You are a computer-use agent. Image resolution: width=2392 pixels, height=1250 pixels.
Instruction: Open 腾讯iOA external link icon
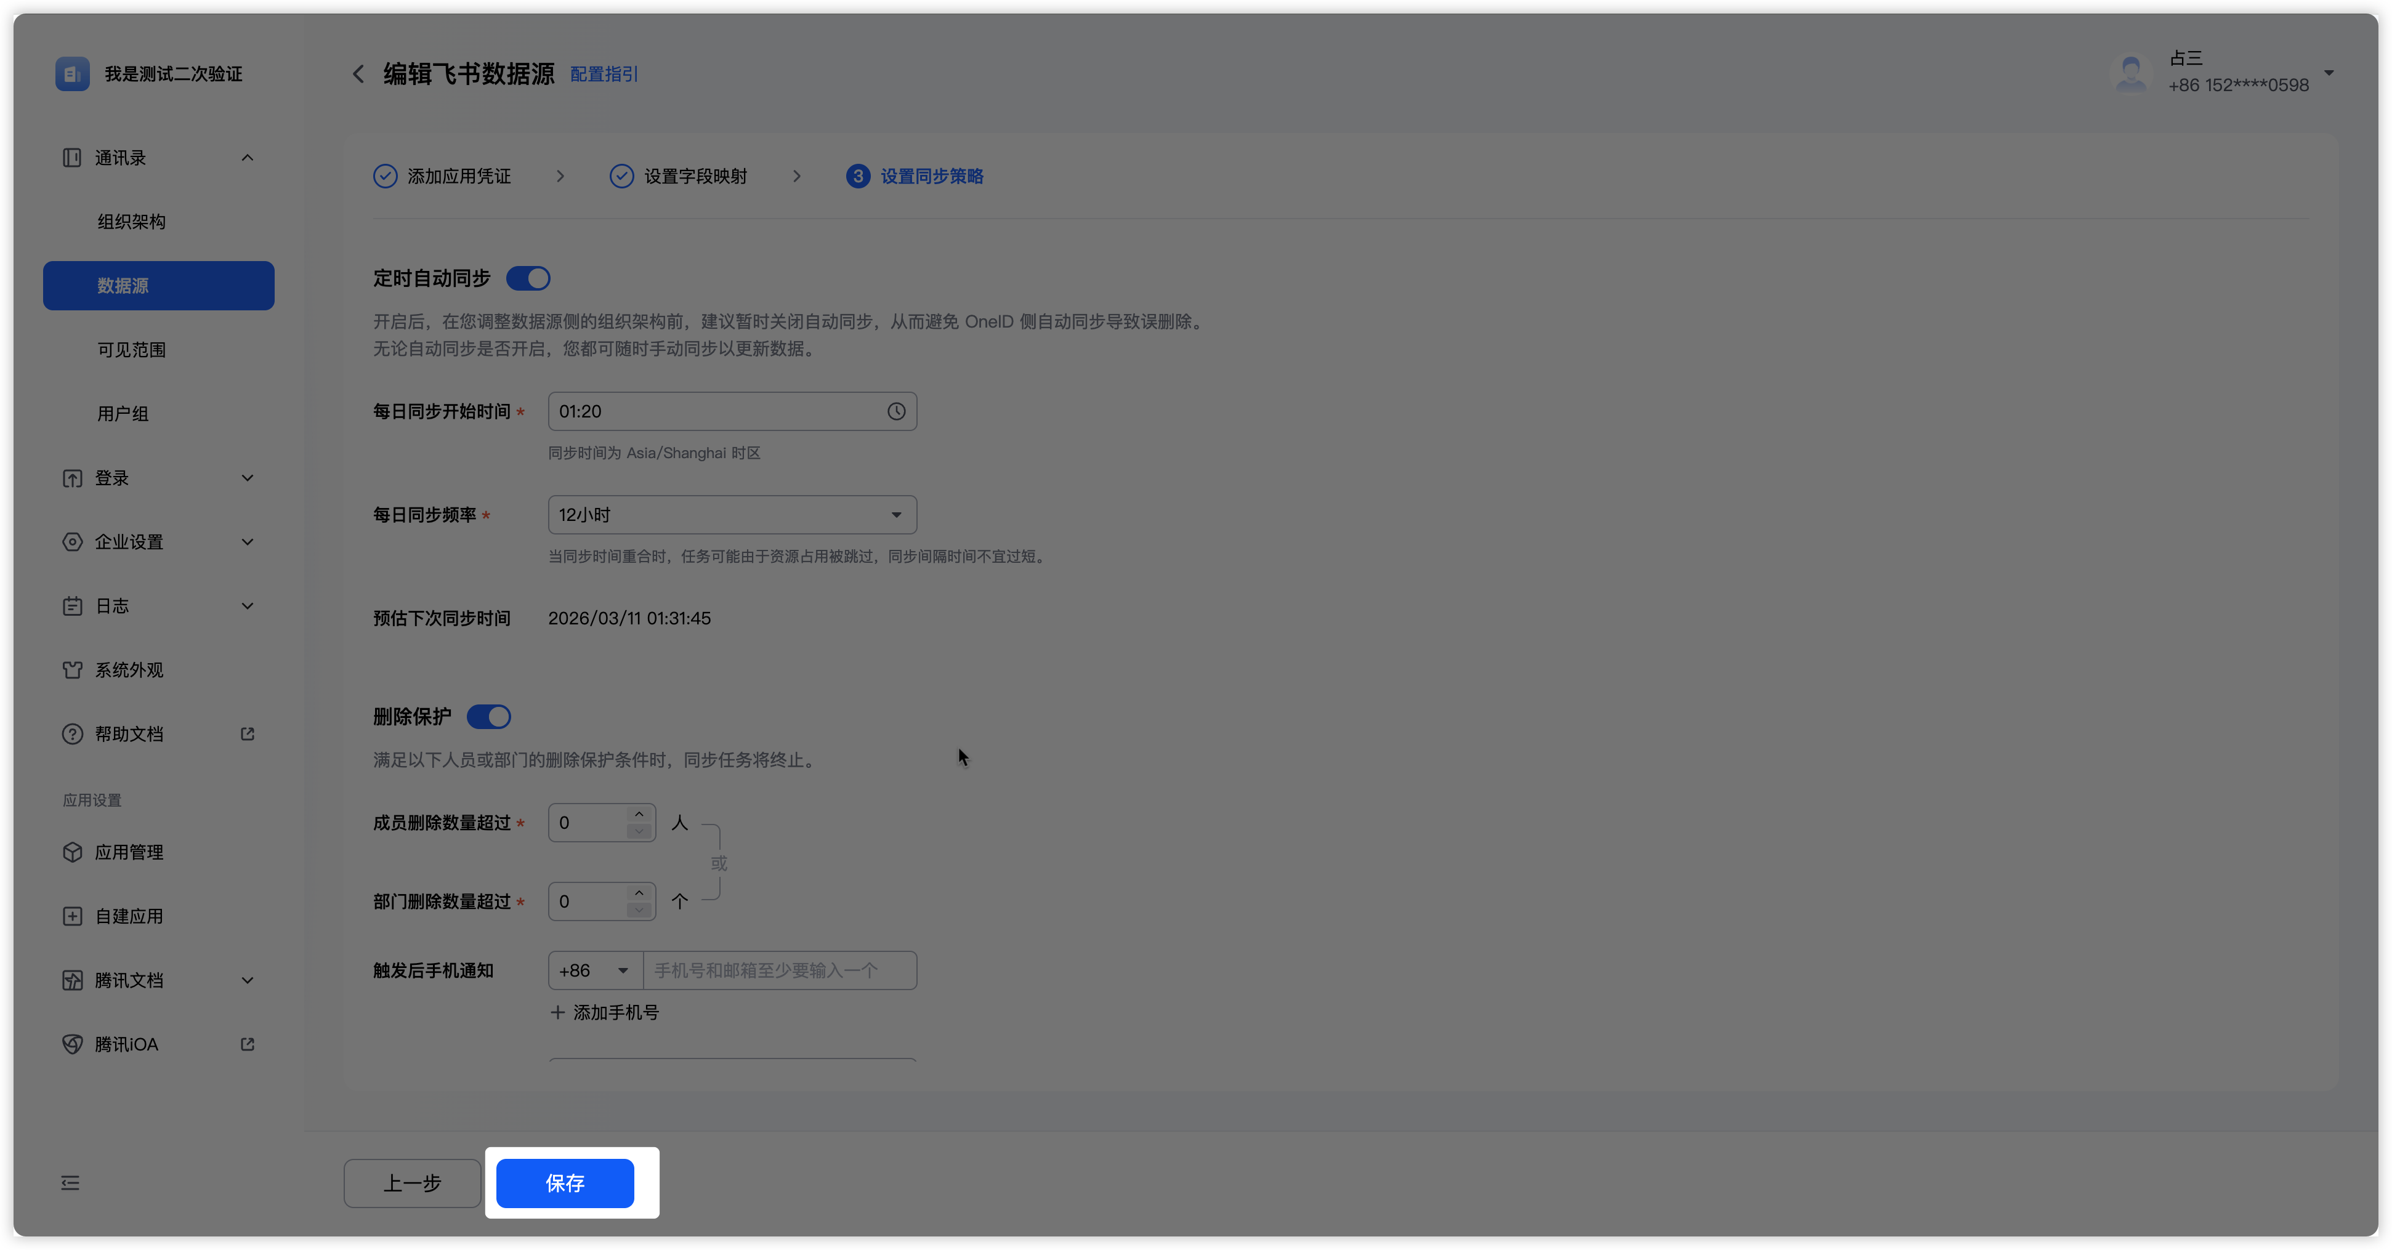(x=247, y=1044)
